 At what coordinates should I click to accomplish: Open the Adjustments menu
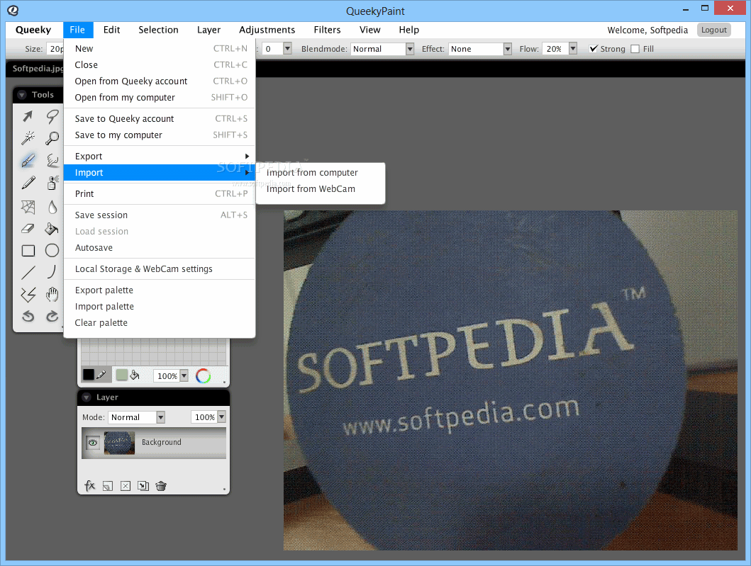[267, 30]
